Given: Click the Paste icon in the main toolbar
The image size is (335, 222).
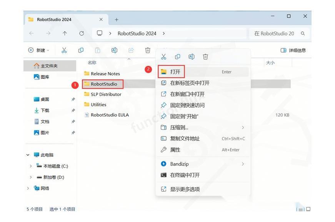Looking at the screenshot, I should [x=97, y=50].
